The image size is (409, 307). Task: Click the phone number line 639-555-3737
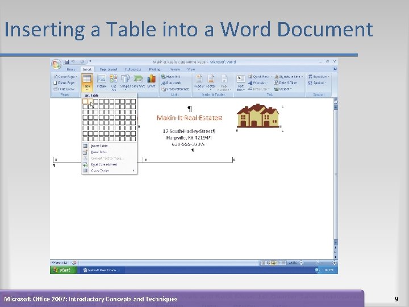[x=189, y=144]
